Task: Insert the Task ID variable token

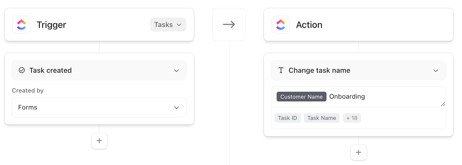Action: click(x=288, y=118)
